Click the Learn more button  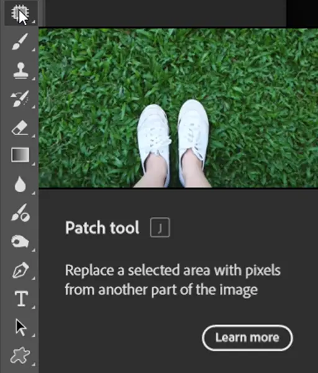(247, 338)
